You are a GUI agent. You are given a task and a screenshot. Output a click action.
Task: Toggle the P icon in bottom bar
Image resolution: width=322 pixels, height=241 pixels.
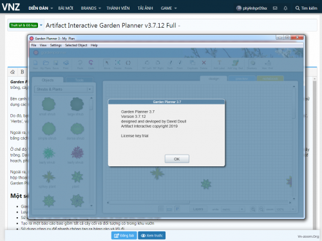click(x=177, y=209)
